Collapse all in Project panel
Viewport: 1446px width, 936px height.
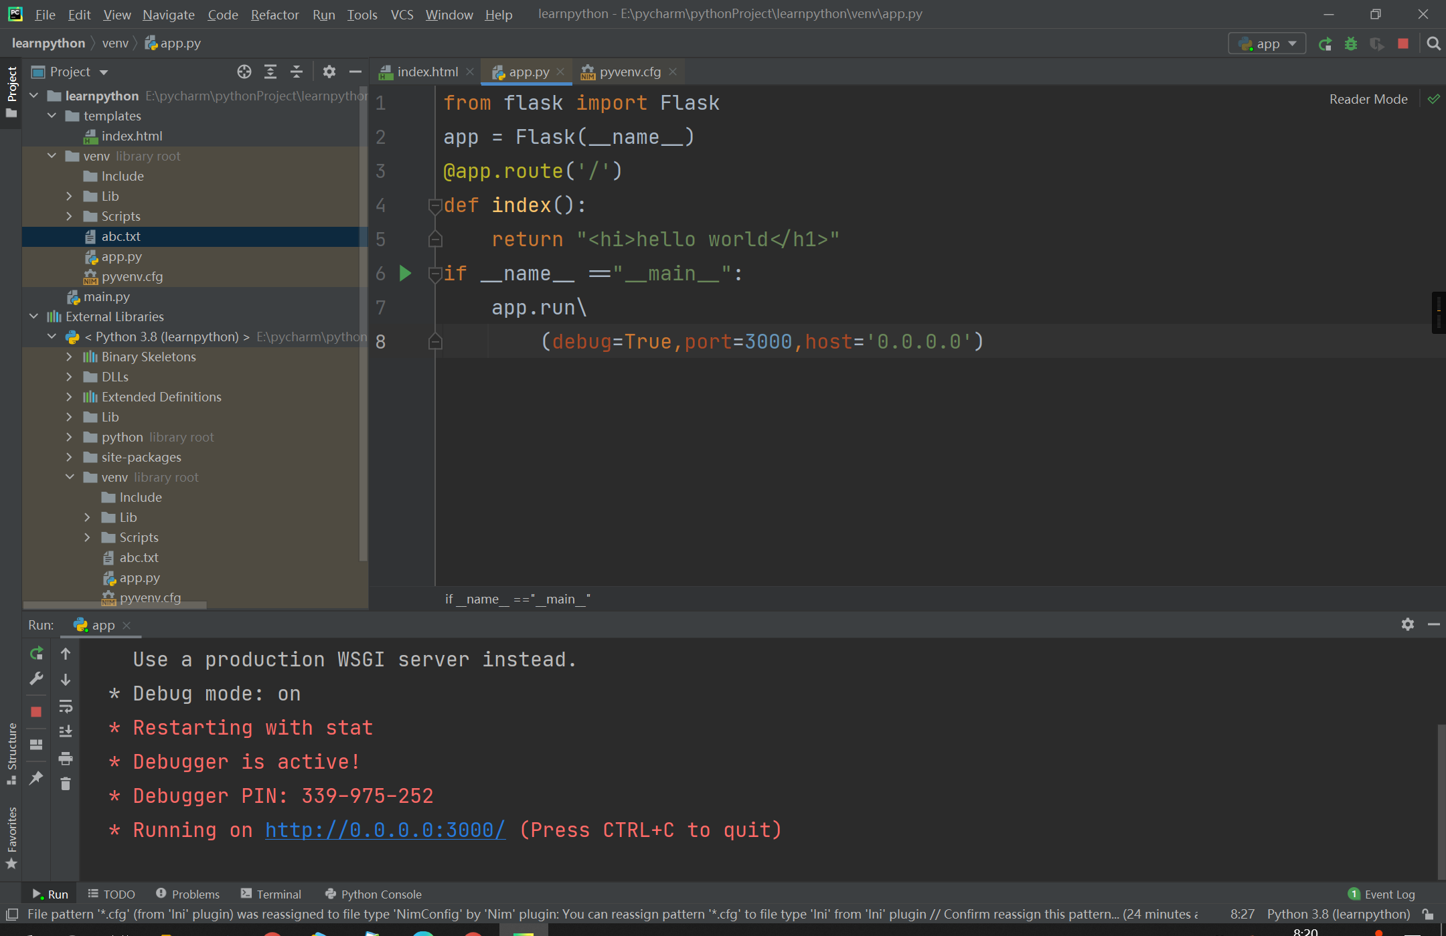pyautogui.click(x=297, y=72)
